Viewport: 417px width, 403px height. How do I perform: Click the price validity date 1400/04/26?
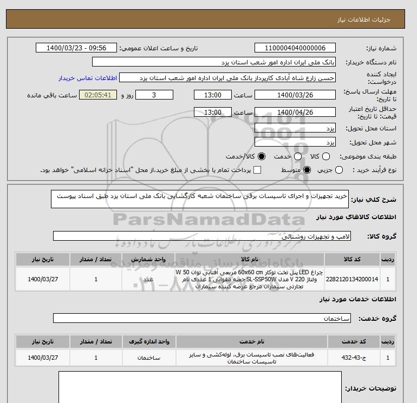(x=295, y=112)
